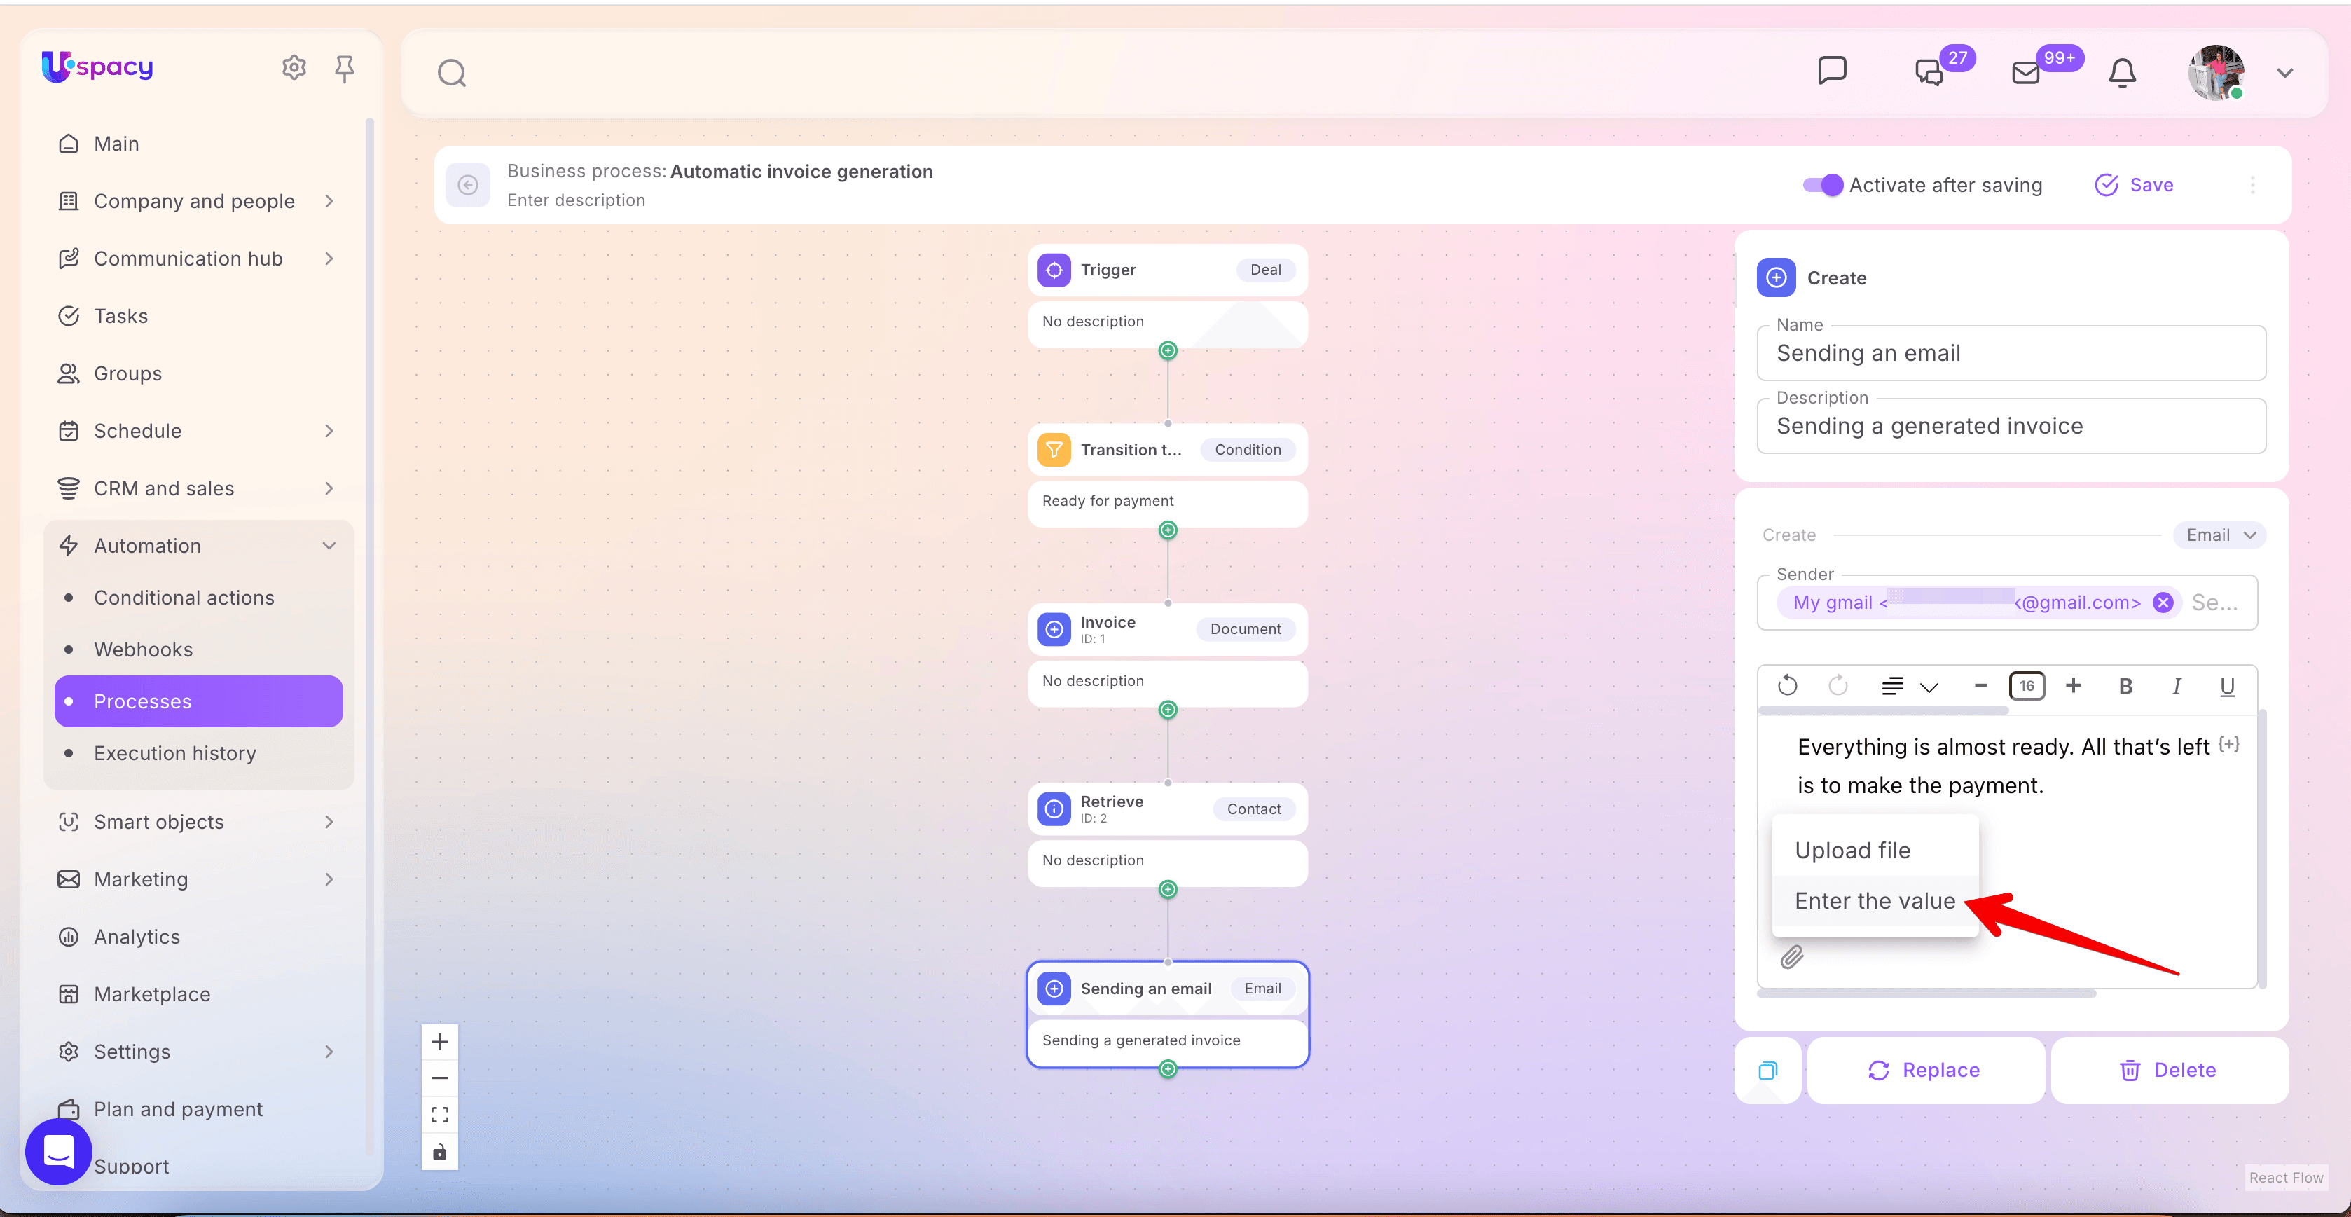
Task: Toggle Activate after saving switch
Action: 1823,186
